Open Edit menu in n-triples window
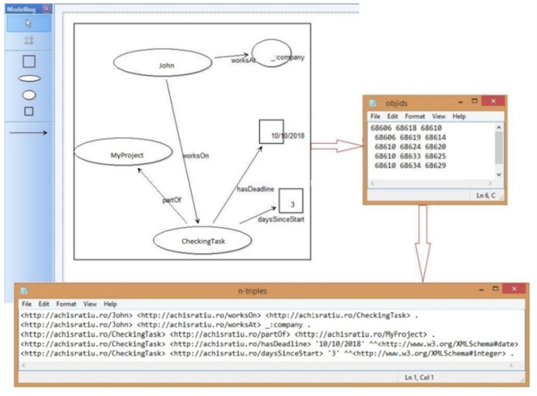The image size is (537, 396). (x=43, y=303)
